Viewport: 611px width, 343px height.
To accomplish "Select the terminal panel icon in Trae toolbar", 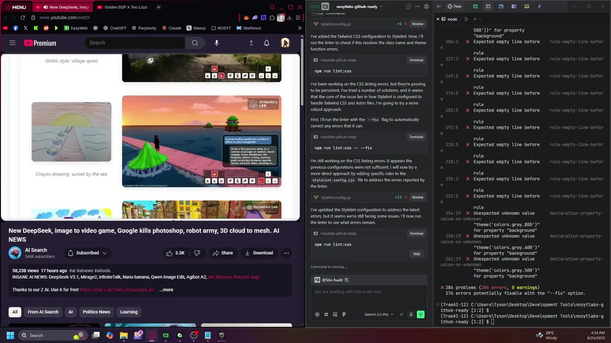I will click(488, 7).
